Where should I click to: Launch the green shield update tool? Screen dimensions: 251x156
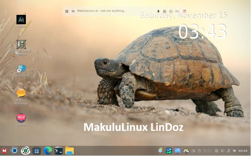(x=25, y=151)
